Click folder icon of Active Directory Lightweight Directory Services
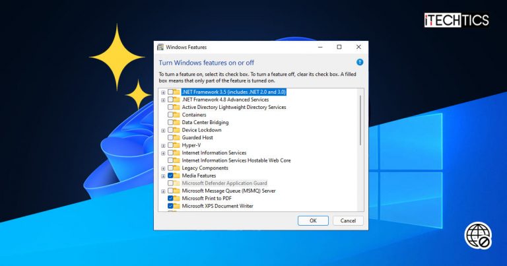The width and height of the screenshot is (507, 266). click(176, 107)
